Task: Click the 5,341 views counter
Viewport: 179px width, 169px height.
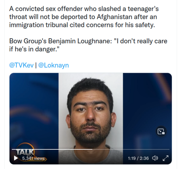Action: coord(33,158)
